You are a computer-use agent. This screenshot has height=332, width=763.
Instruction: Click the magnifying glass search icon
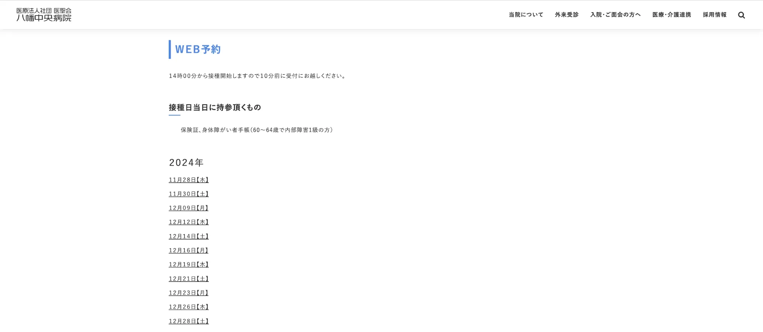coord(741,15)
